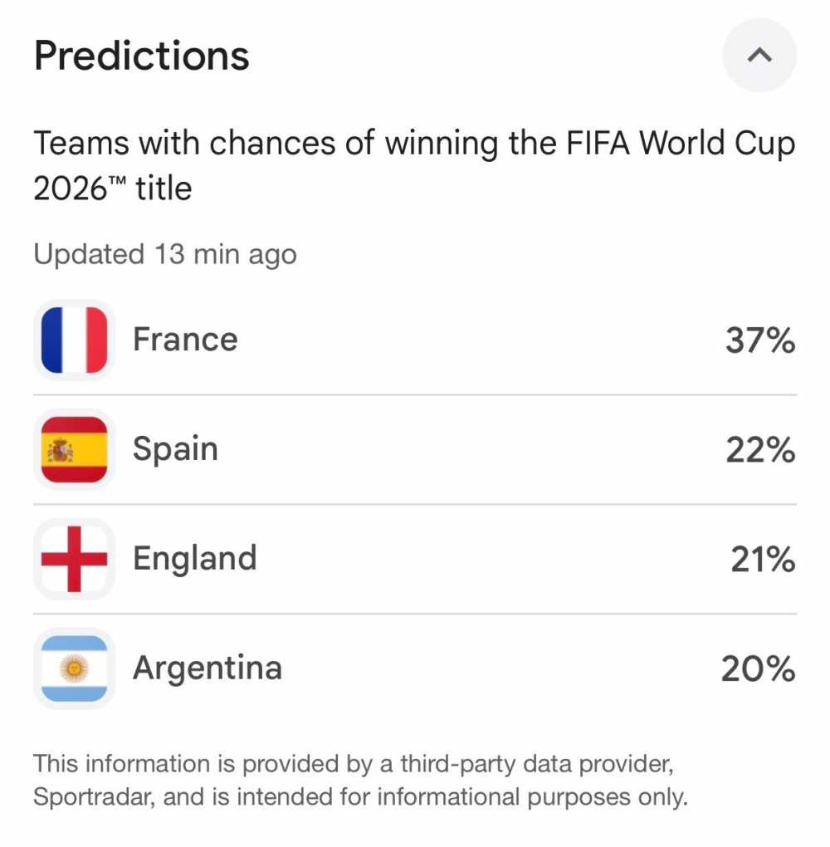The width and height of the screenshot is (830, 847).
Task: Collapse the Predictions section chevron
Action: click(x=759, y=55)
